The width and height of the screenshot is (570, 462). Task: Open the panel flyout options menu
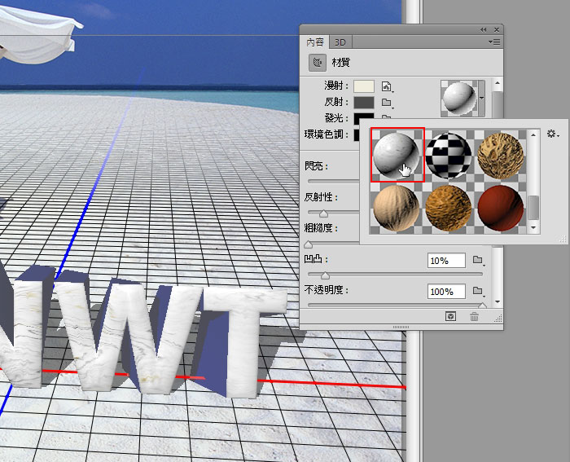[493, 41]
